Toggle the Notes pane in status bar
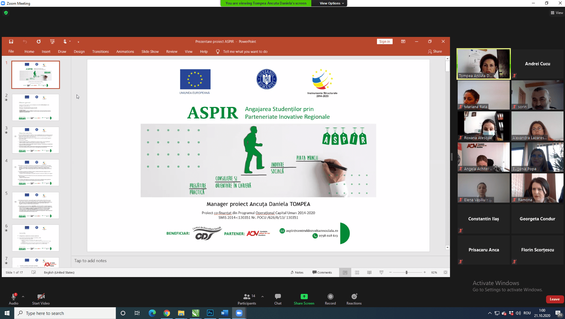 [x=297, y=272]
